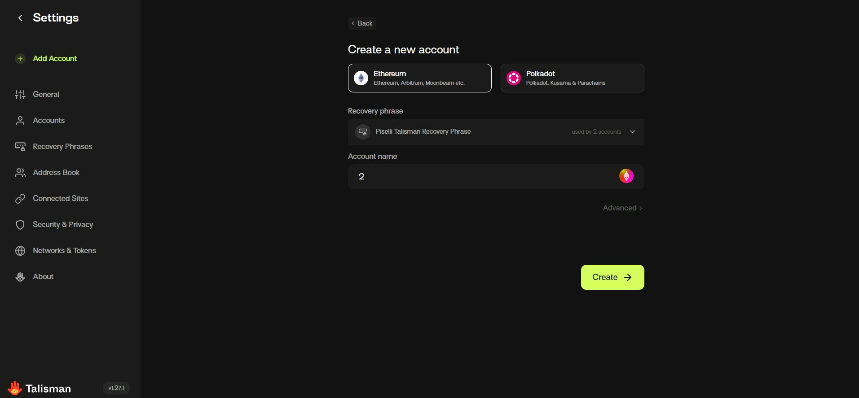Click the Recovery Phrases key icon
Screen dimensions: 859x398
pyautogui.click(x=20, y=147)
